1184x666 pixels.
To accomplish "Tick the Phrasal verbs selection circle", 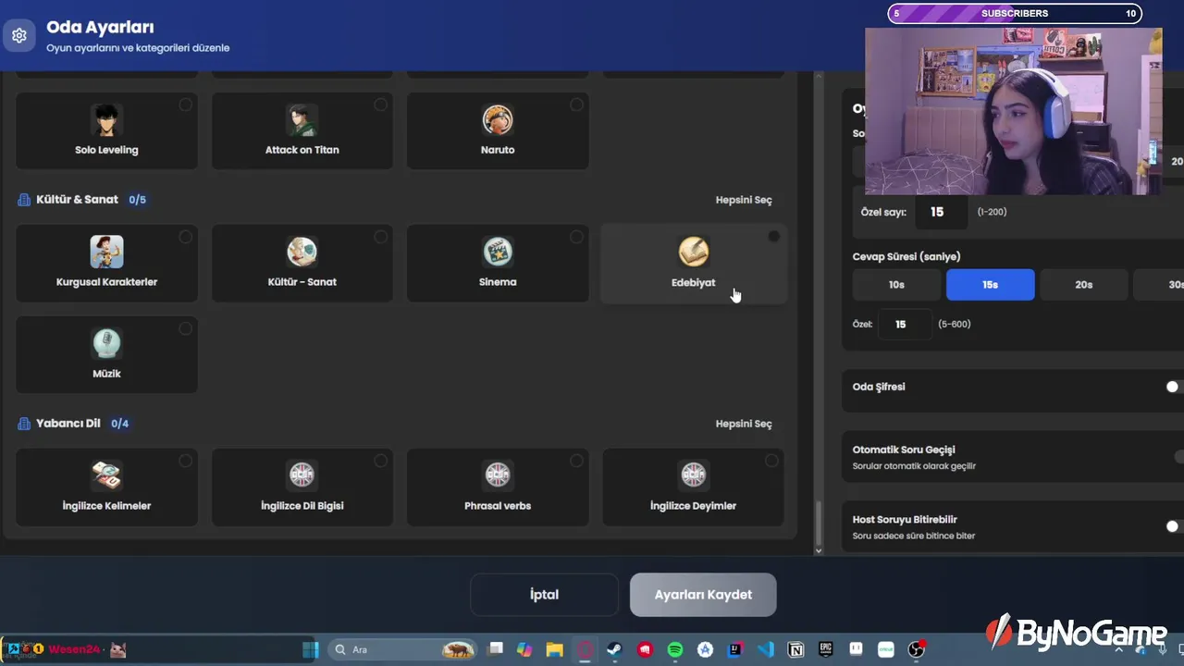I will tap(576, 461).
